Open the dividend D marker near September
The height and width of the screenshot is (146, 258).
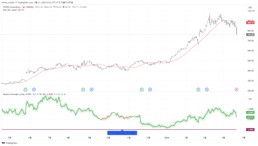coord(91,90)
